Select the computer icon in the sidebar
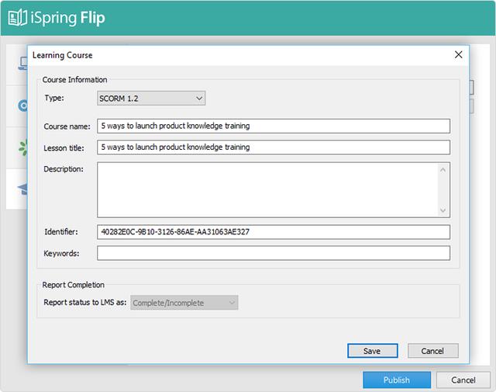496x392 pixels. (23, 64)
